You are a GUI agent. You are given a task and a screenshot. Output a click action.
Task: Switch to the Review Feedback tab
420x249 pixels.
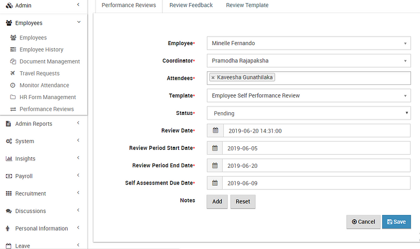coord(191,5)
